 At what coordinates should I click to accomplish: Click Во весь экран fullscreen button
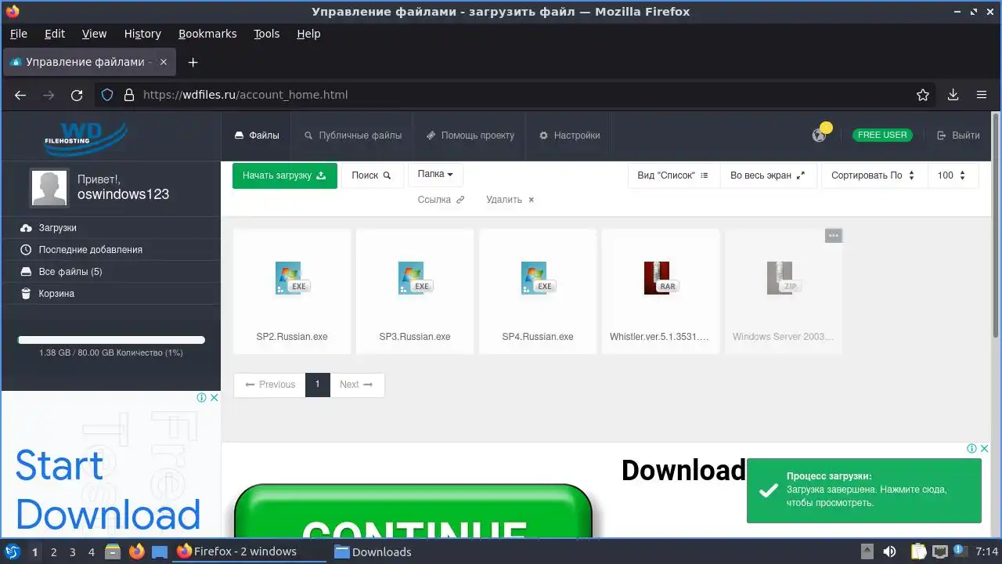click(x=768, y=175)
